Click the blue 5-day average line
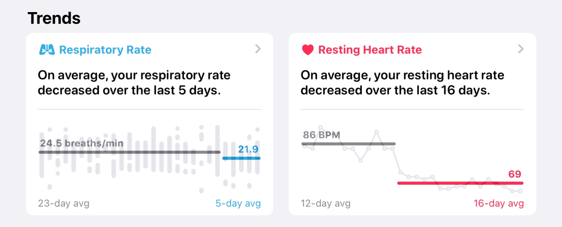562x227 pixels. (241, 158)
